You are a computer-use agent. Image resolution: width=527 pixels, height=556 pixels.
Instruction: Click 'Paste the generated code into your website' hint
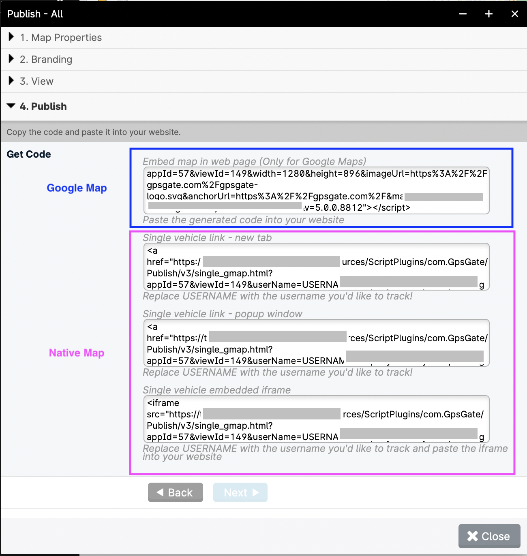pos(244,220)
